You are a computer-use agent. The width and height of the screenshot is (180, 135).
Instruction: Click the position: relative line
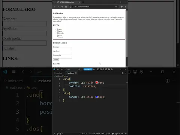[x=82, y=86]
